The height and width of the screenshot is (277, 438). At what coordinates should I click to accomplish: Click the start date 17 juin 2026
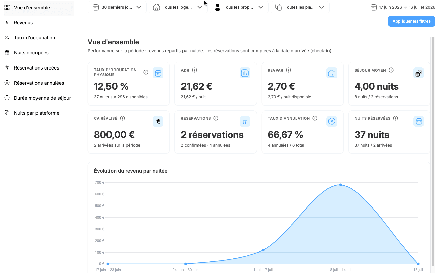pyautogui.click(x=390, y=7)
